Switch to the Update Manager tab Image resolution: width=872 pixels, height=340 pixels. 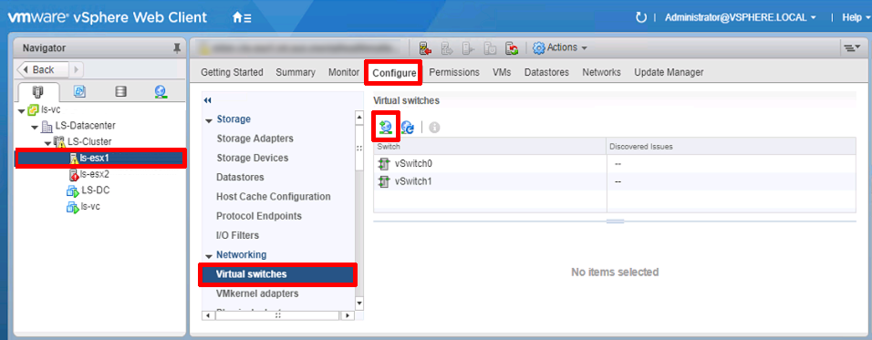[669, 72]
